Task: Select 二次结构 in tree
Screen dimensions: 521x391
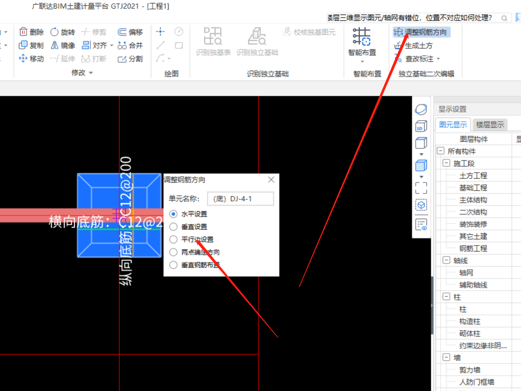Action: point(473,212)
